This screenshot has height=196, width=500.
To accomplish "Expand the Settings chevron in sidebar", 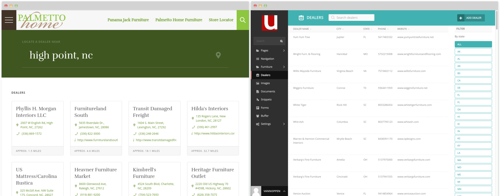I will coord(284,124).
